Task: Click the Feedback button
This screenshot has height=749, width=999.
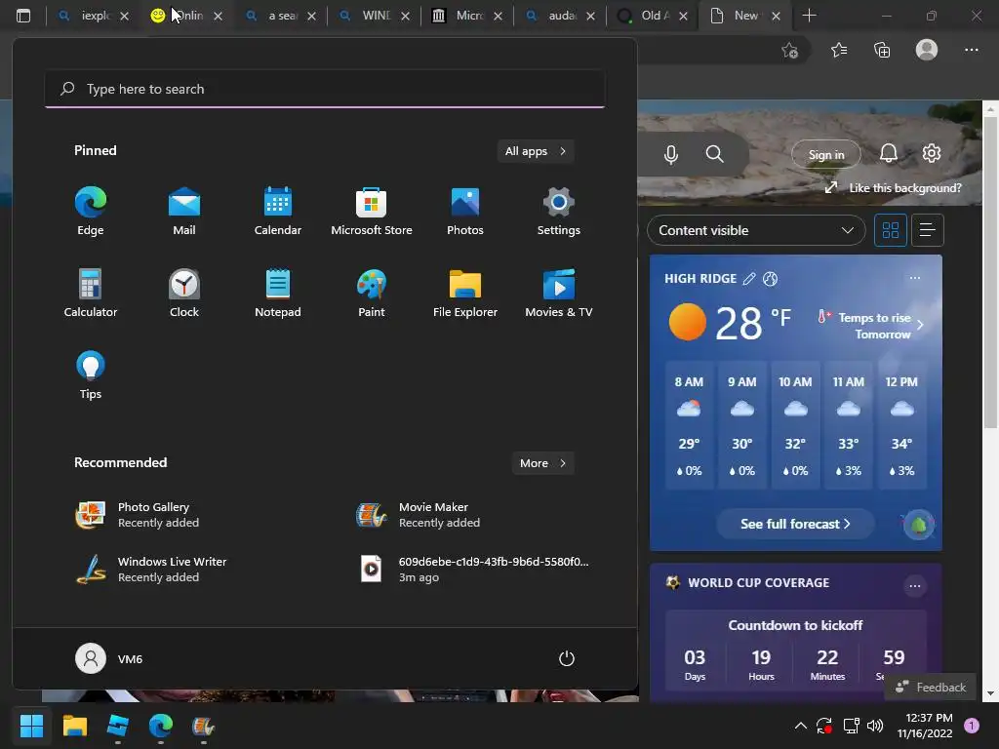Action: tap(931, 688)
